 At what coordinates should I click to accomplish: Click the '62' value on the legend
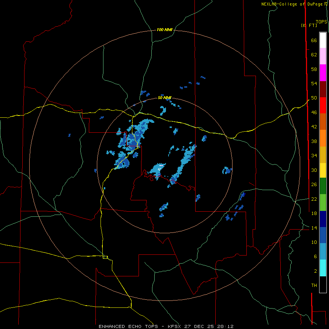click(x=314, y=55)
